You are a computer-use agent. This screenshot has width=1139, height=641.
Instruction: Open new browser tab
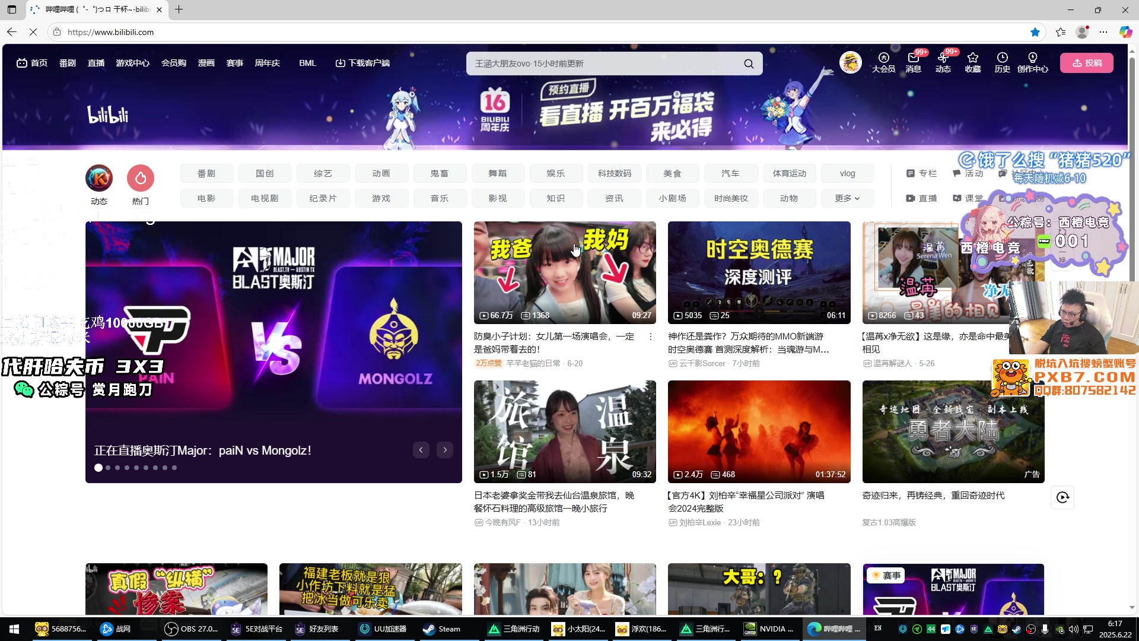click(179, 9)
